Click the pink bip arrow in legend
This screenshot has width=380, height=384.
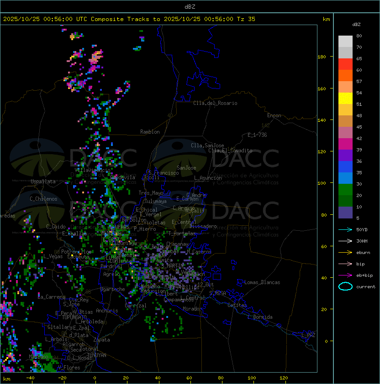pos(345,264)
